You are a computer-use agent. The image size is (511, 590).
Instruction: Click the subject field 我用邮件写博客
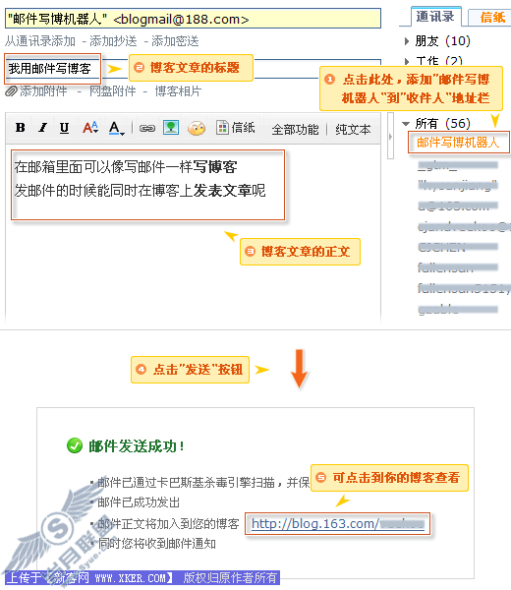point(53,69)
